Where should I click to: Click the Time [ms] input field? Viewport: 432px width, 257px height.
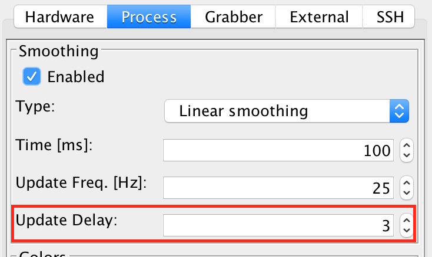coord(278,151)
